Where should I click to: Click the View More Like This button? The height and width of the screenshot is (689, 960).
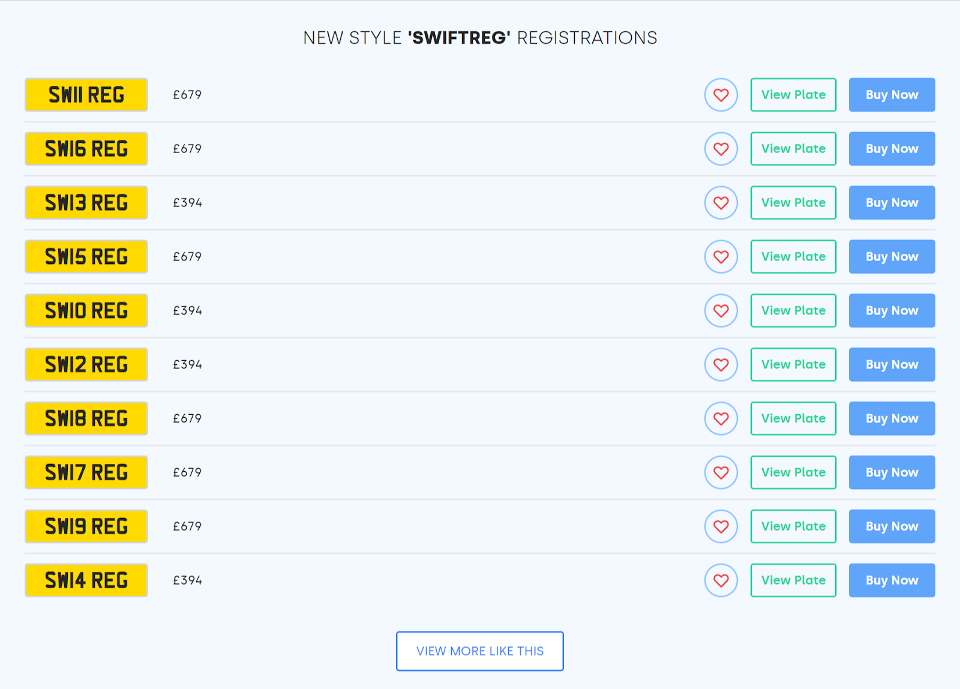click(x=480, y=651)
